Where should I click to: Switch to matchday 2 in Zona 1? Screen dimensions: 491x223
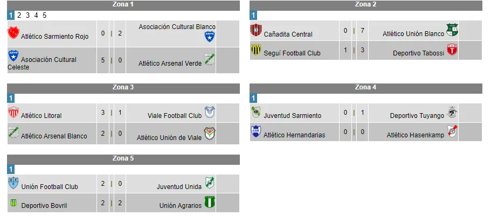(x=19, y=15)
